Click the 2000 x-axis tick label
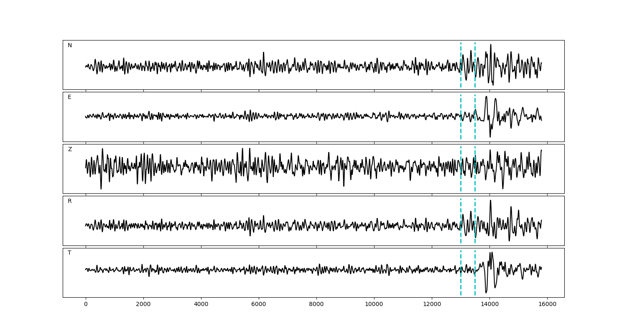The image size is (627, 334). pos(143,305)
